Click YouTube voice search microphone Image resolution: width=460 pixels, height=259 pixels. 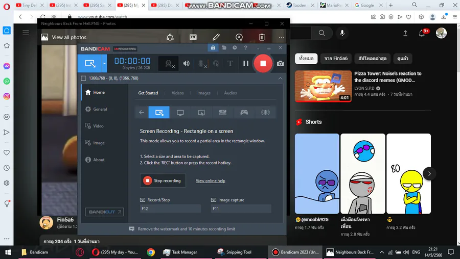point(342,33)
